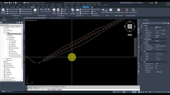Switch to the Layout1 tab
The height and width of the screenshot is (95, 170).
pos(9,92)
